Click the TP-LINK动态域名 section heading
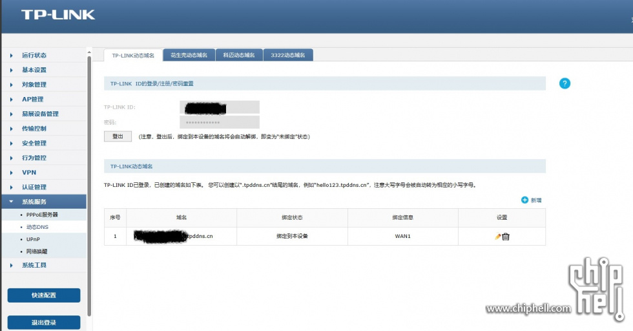 click(x=132, y=166)
